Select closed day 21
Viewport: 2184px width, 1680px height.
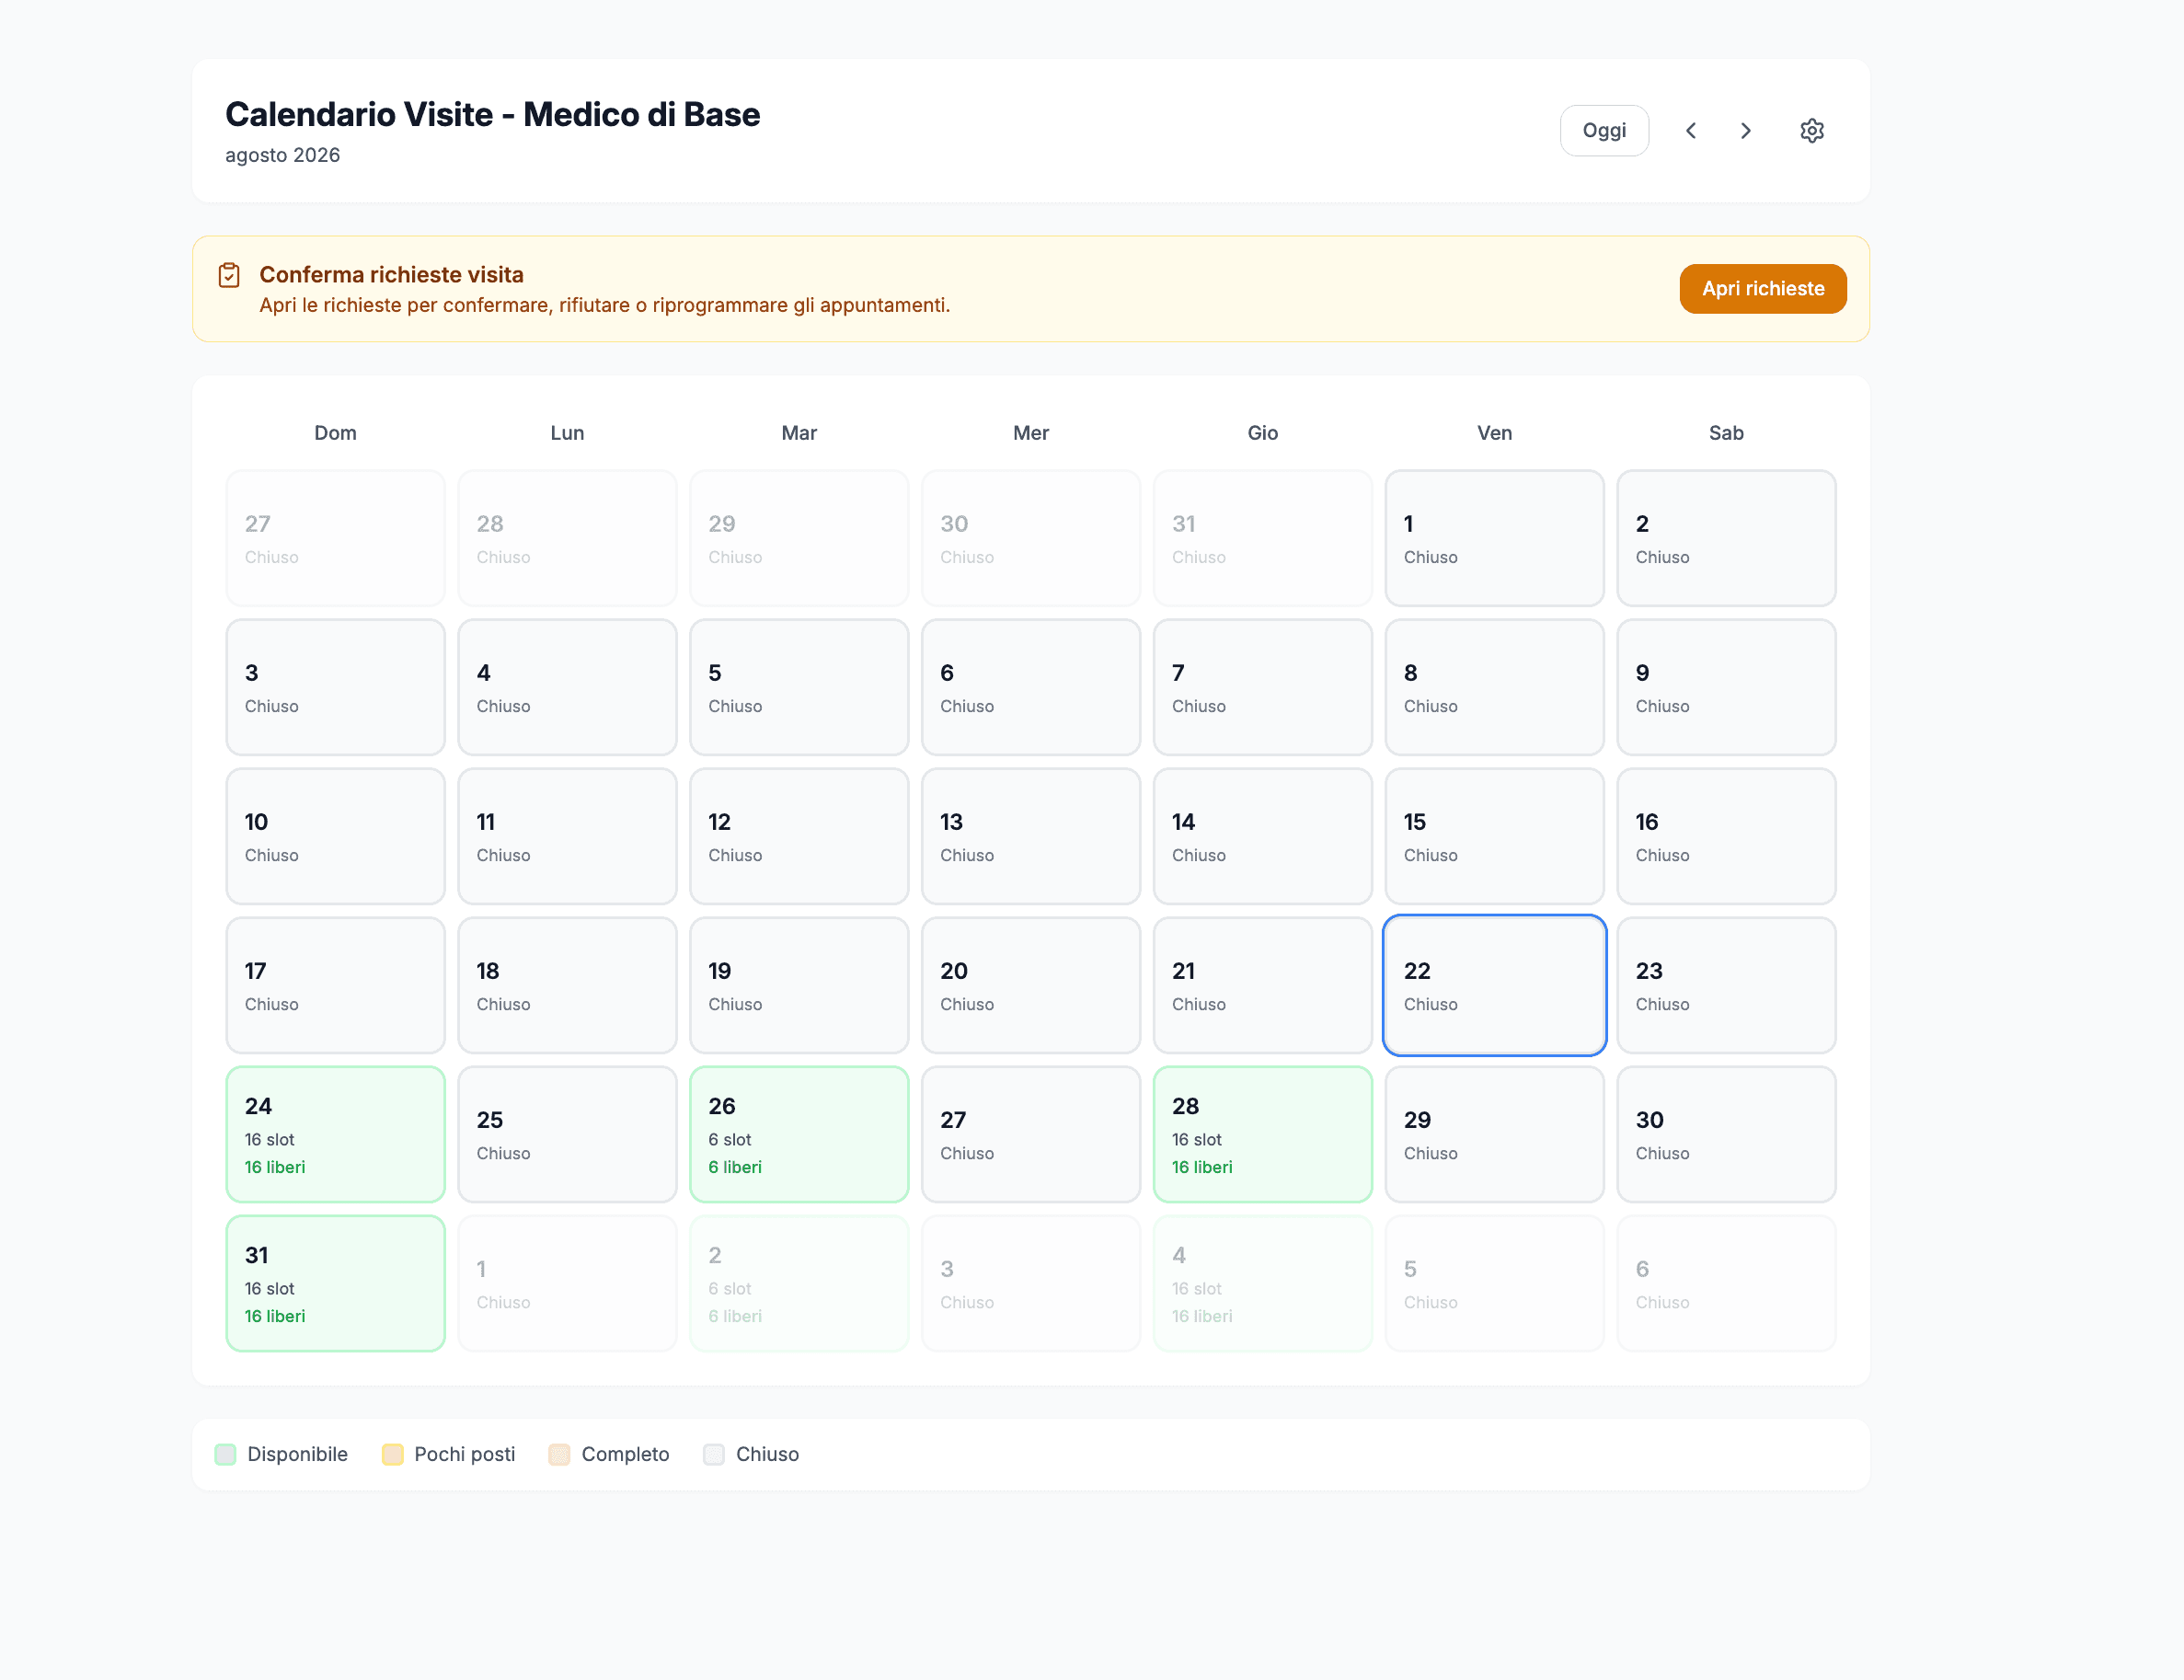pyautogui.click(x=1263, y=985)
